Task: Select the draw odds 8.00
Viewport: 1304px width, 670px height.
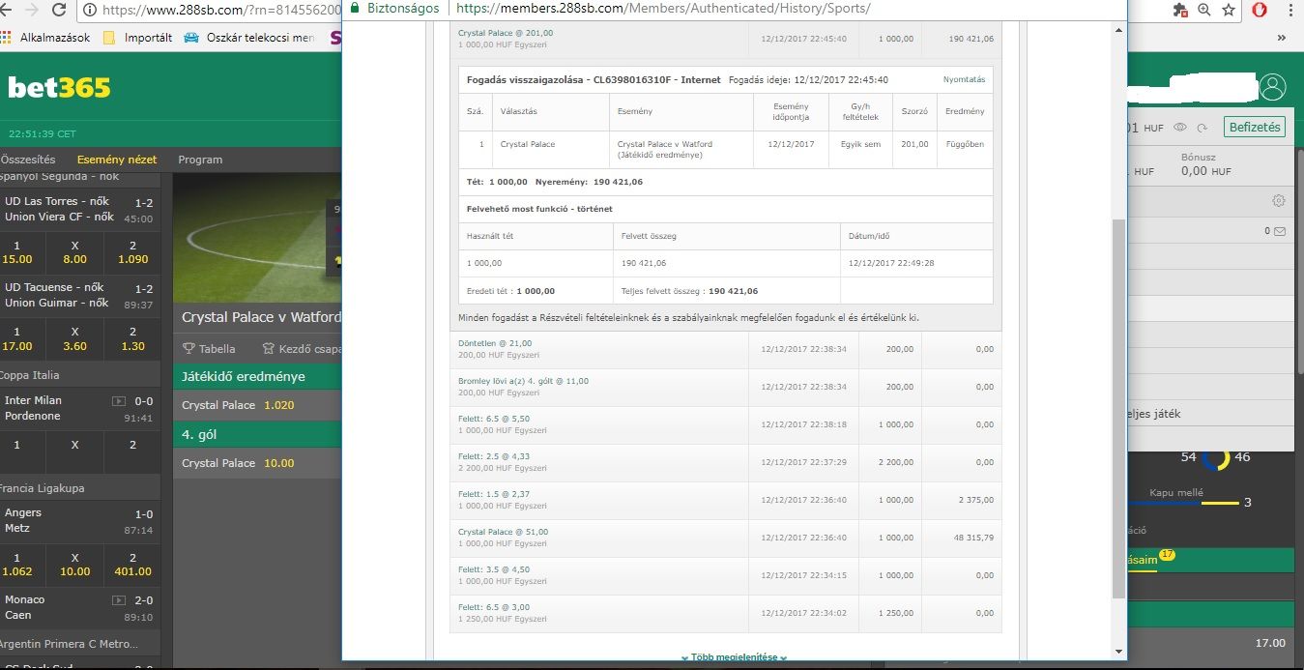Action: pos(74,252)
